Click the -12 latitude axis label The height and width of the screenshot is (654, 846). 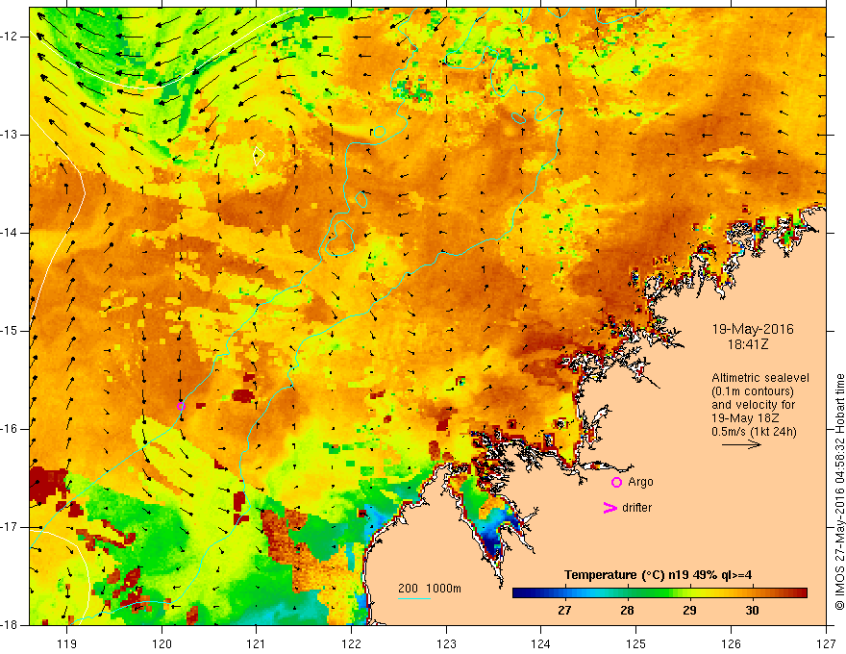click(10, 37)
